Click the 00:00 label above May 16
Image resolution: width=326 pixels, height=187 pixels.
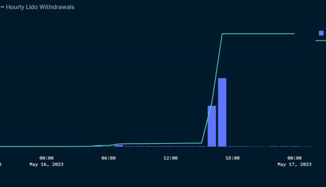(46, 158)
